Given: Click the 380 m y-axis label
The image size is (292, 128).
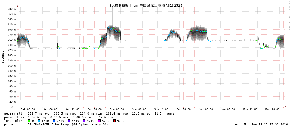Looking at the screenshot, I should [x=11, y=9].
